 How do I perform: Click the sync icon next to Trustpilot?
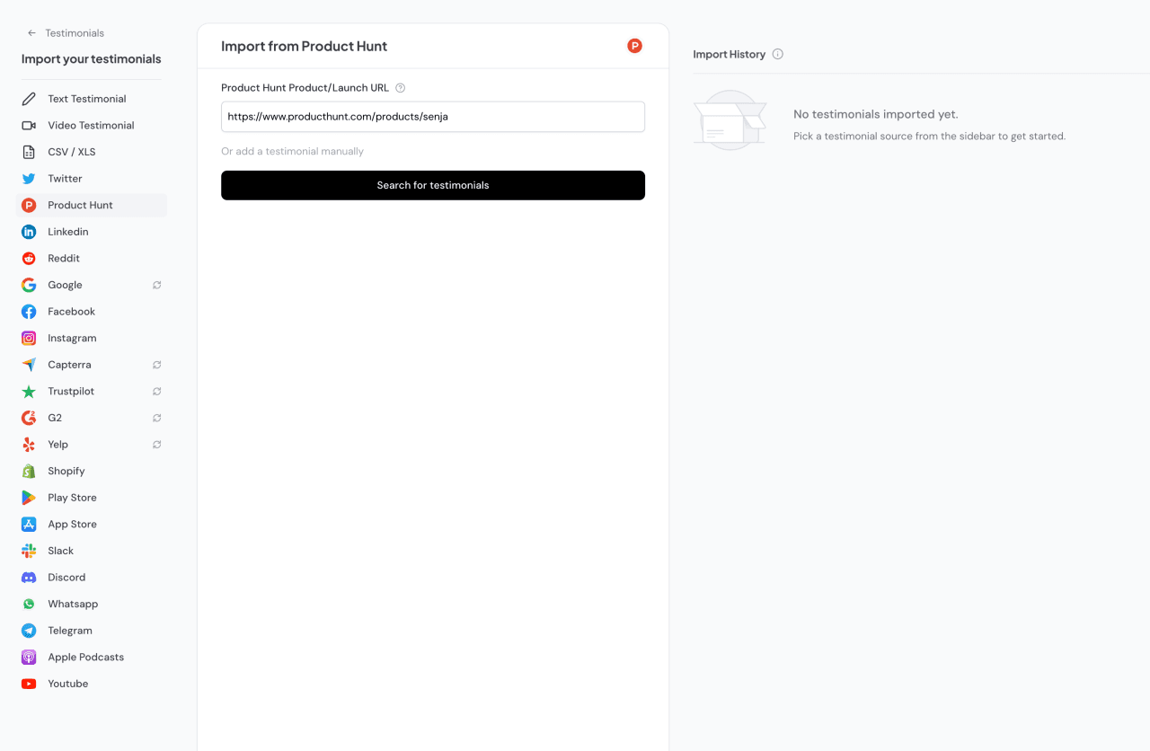(156, 392)
